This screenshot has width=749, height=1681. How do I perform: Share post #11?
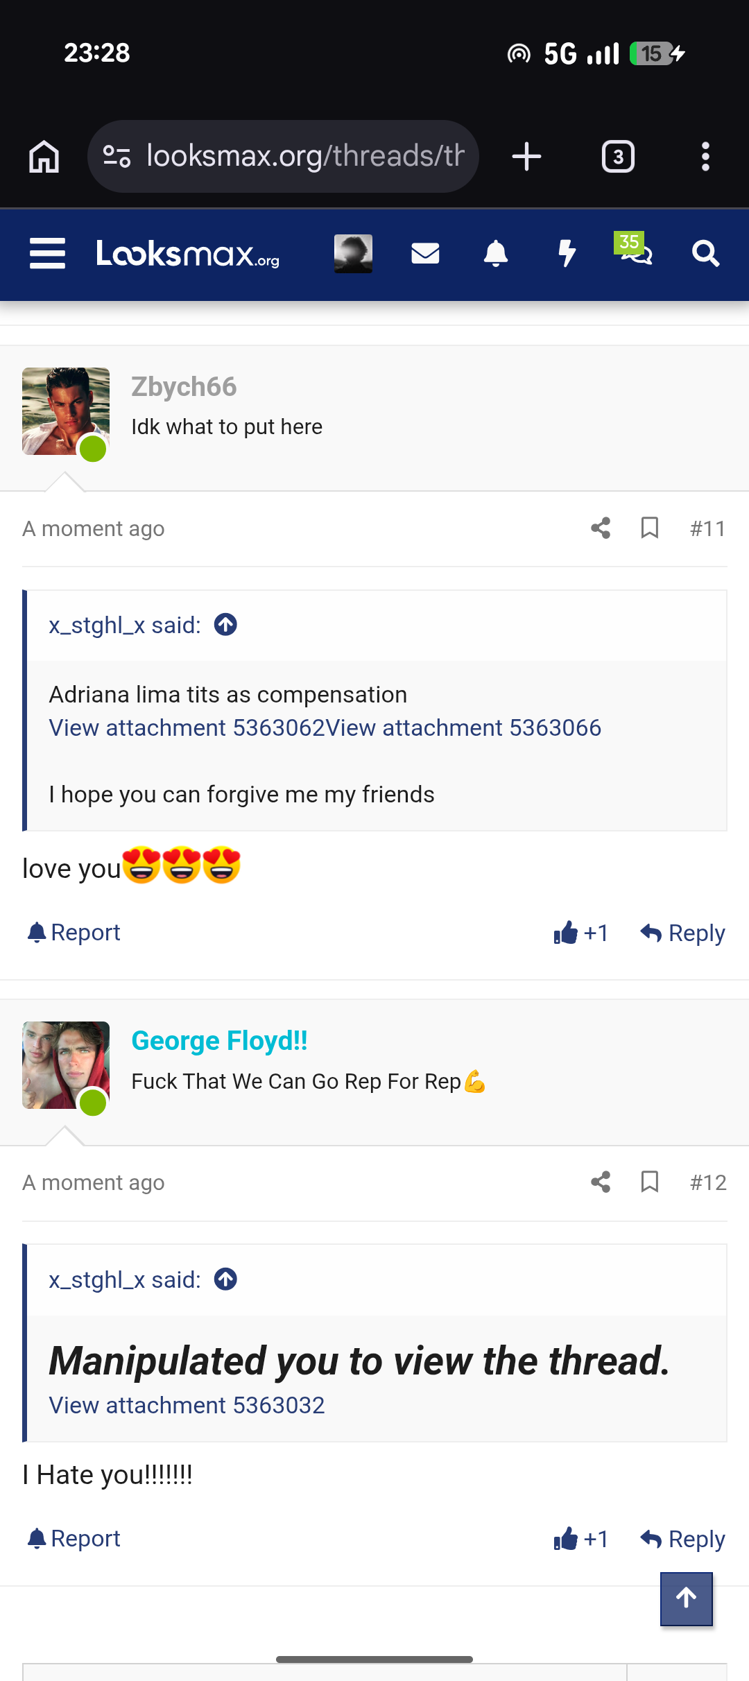601,528
